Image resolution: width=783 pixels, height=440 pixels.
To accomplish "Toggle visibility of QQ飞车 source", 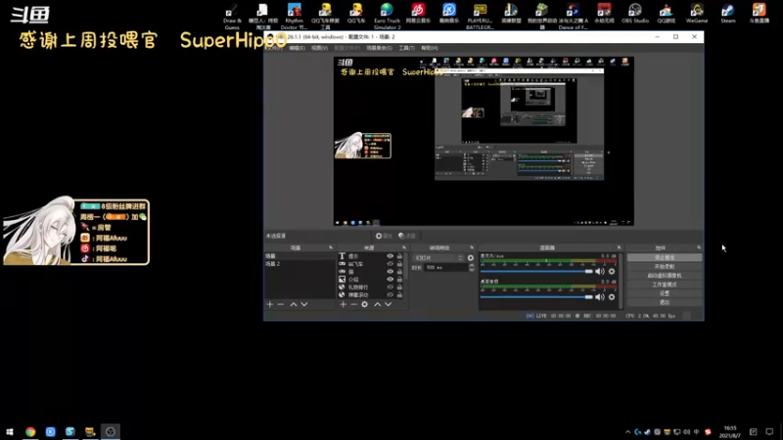I will [x=390, y=264].
